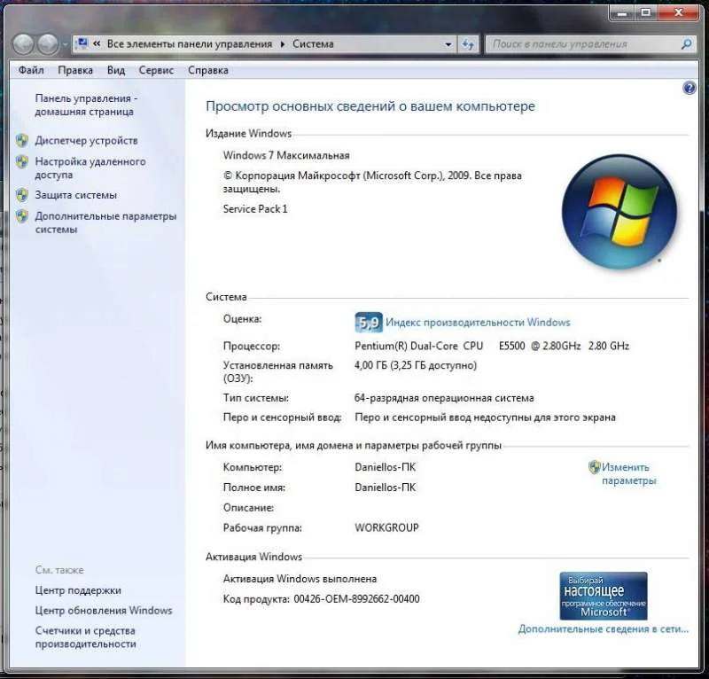This screenshot has width=709, height=679.
Task: Click the 'Service Pack 1' text
Action: (255, 209)
